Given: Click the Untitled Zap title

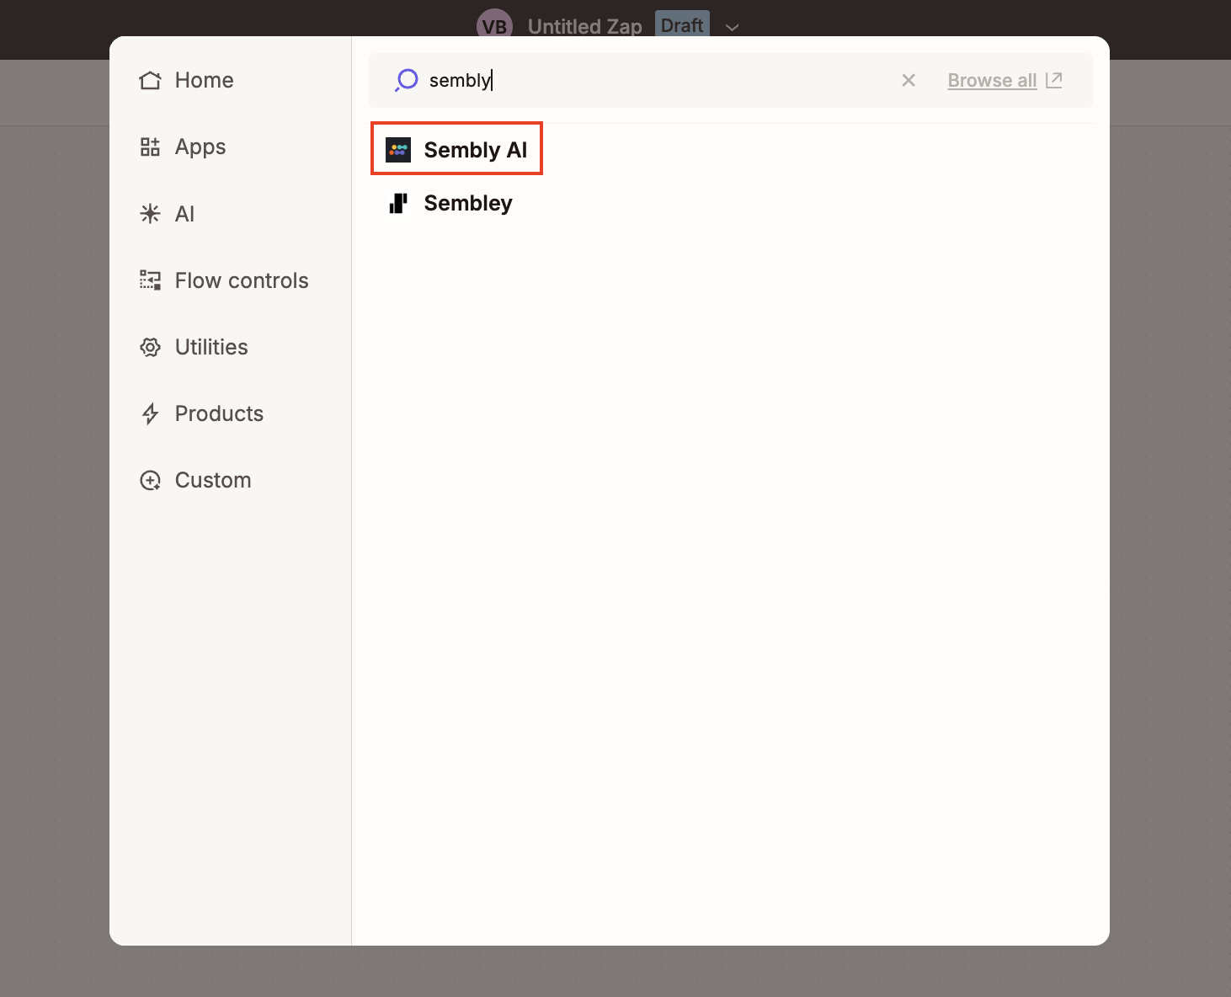Looking at the screenshot, I should tap(585, 26).
